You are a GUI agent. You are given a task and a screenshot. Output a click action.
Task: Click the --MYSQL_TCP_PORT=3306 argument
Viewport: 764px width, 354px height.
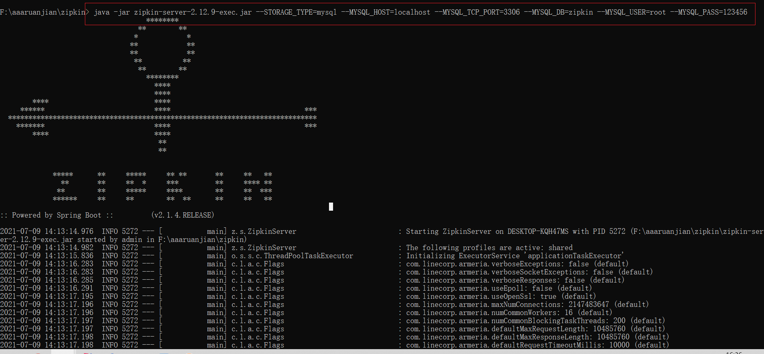coord(477,12)
